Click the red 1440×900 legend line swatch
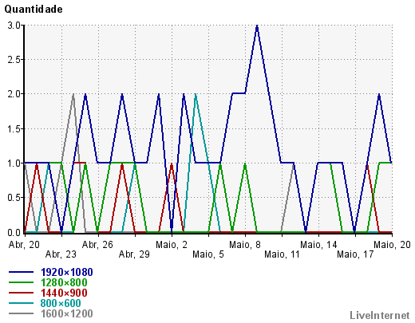415x323 pixels. click(x=22, y=293)
